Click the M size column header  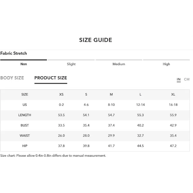111,95
